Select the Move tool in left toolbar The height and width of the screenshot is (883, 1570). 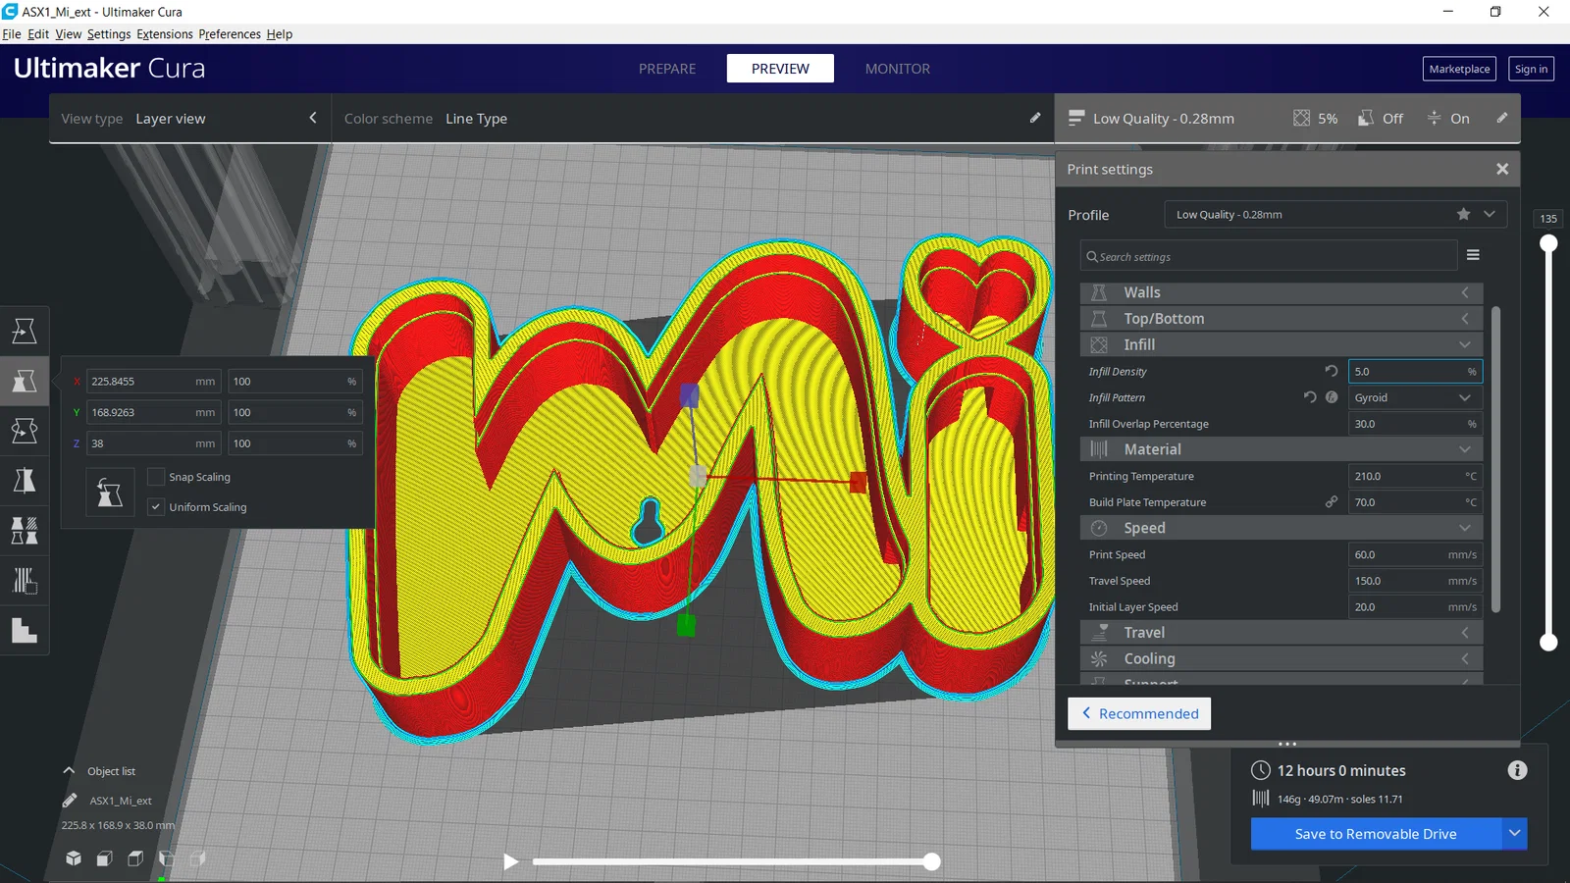point(25,331)
